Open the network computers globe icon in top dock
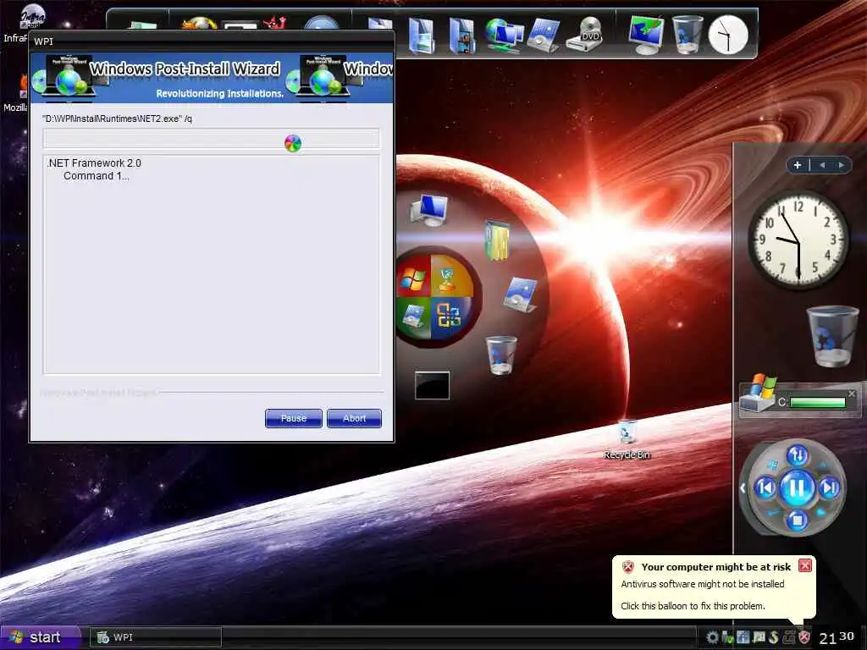867x650 pixels. [x=504, y=36]
